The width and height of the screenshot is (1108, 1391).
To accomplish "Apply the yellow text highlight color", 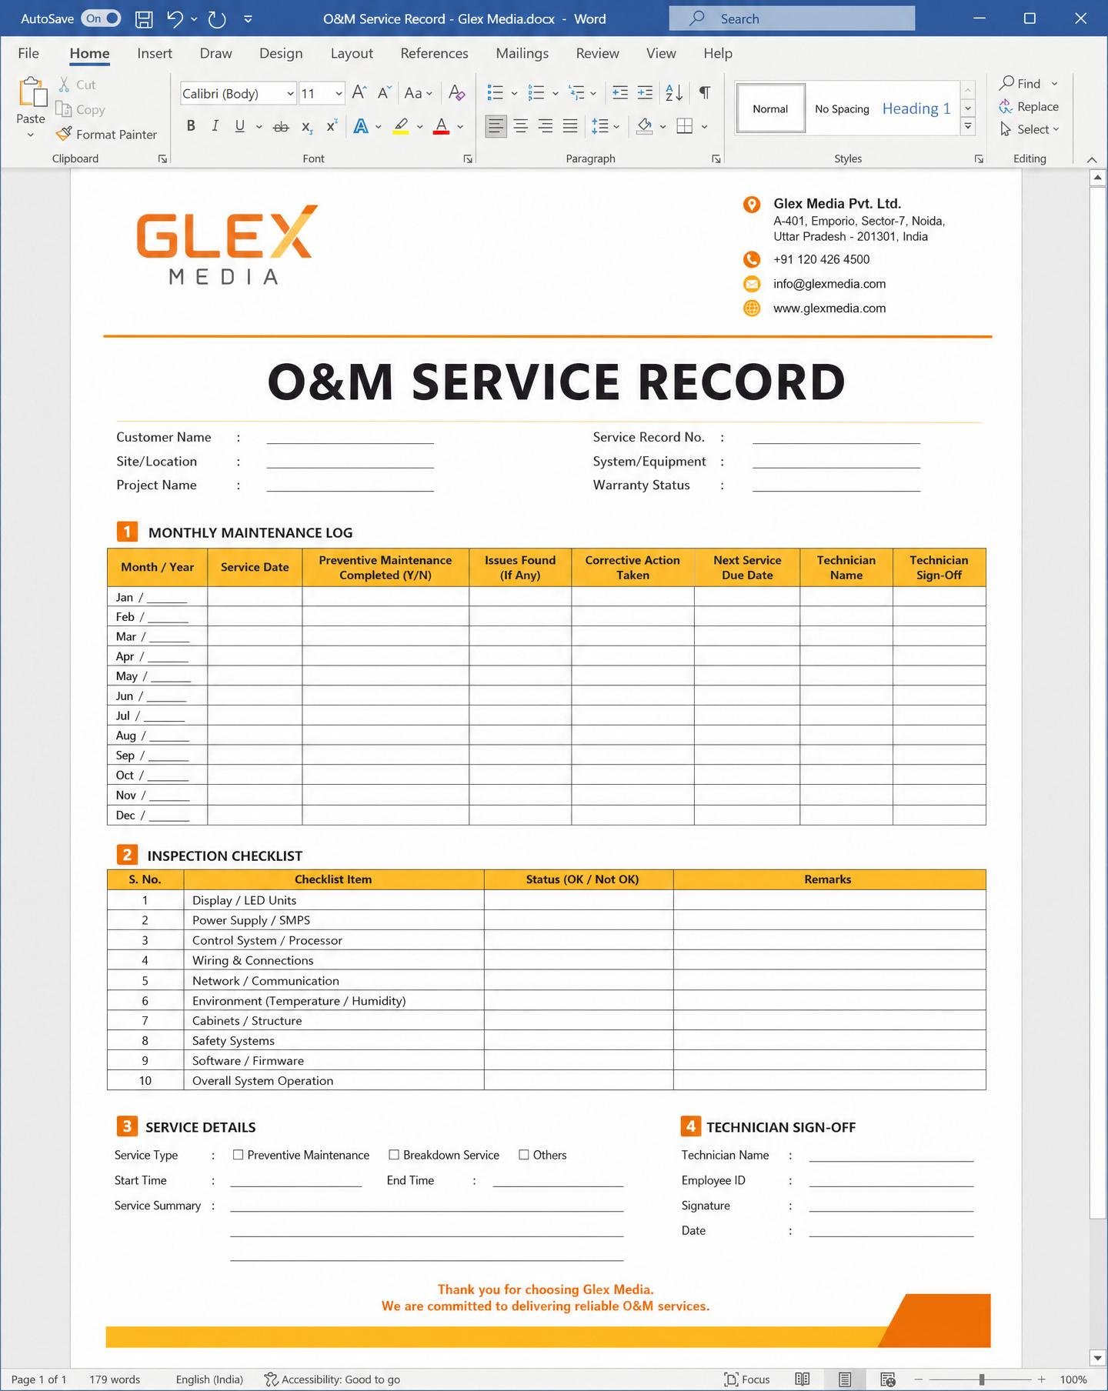I will point(401,126).
